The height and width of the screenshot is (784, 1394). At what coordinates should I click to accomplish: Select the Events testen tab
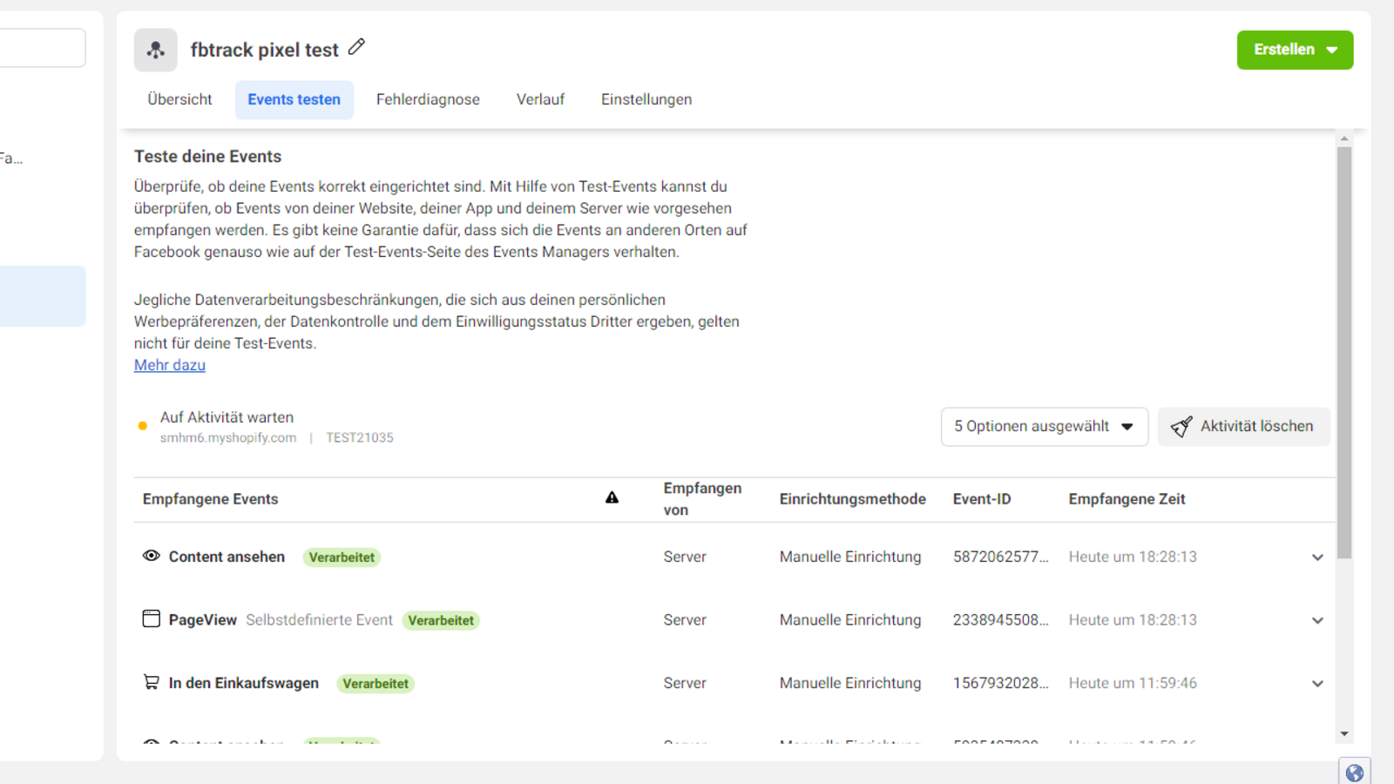(x=294, y=99)
